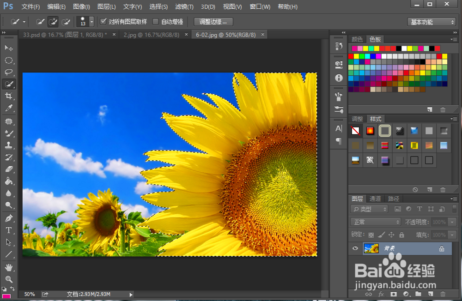Hide the Background layer eye icon
This screenshot has width=462, height=301.
355,248
